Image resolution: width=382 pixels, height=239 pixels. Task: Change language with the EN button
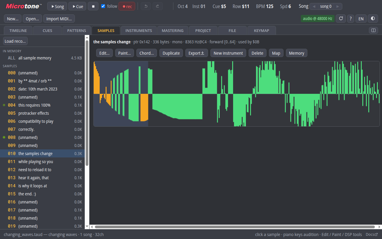pyautogui.click(x=361, y=19)
